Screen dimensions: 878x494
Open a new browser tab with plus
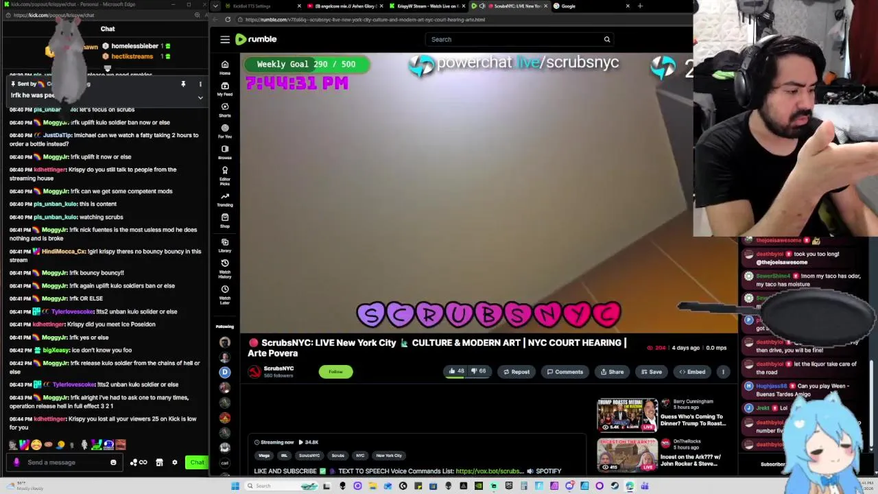click(x=640, y=6)
